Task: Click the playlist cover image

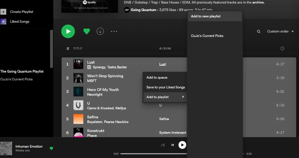Action: click(x=89, y=6)
